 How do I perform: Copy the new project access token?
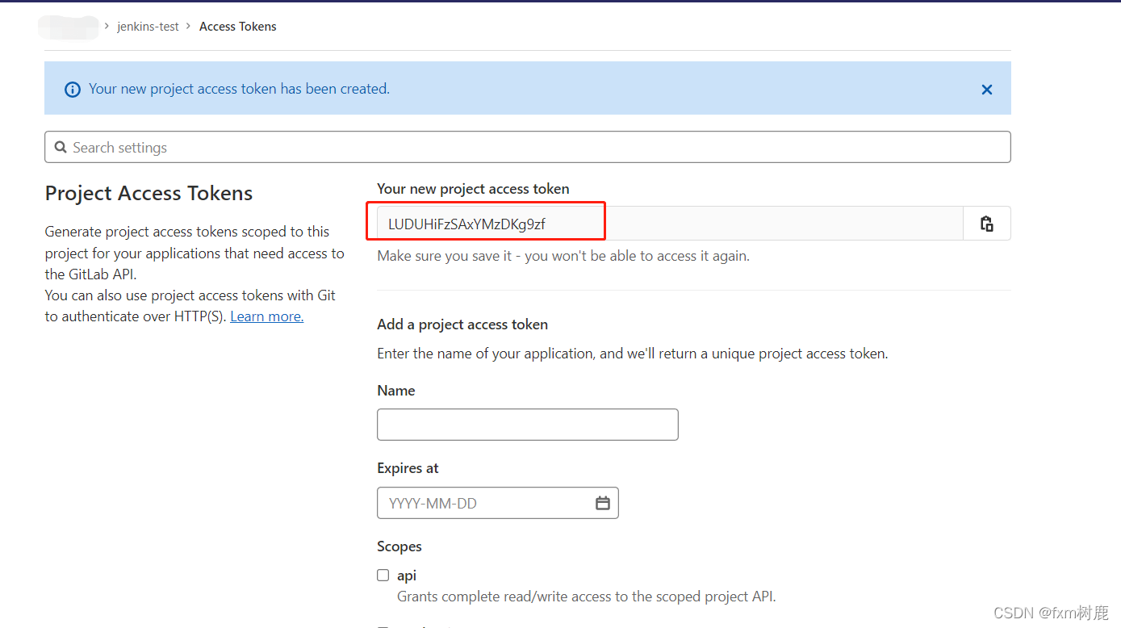point(986,224)
